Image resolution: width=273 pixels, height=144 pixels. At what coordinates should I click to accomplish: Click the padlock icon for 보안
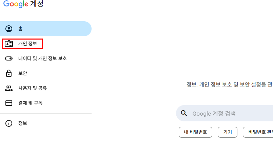[x=9, y=73]
